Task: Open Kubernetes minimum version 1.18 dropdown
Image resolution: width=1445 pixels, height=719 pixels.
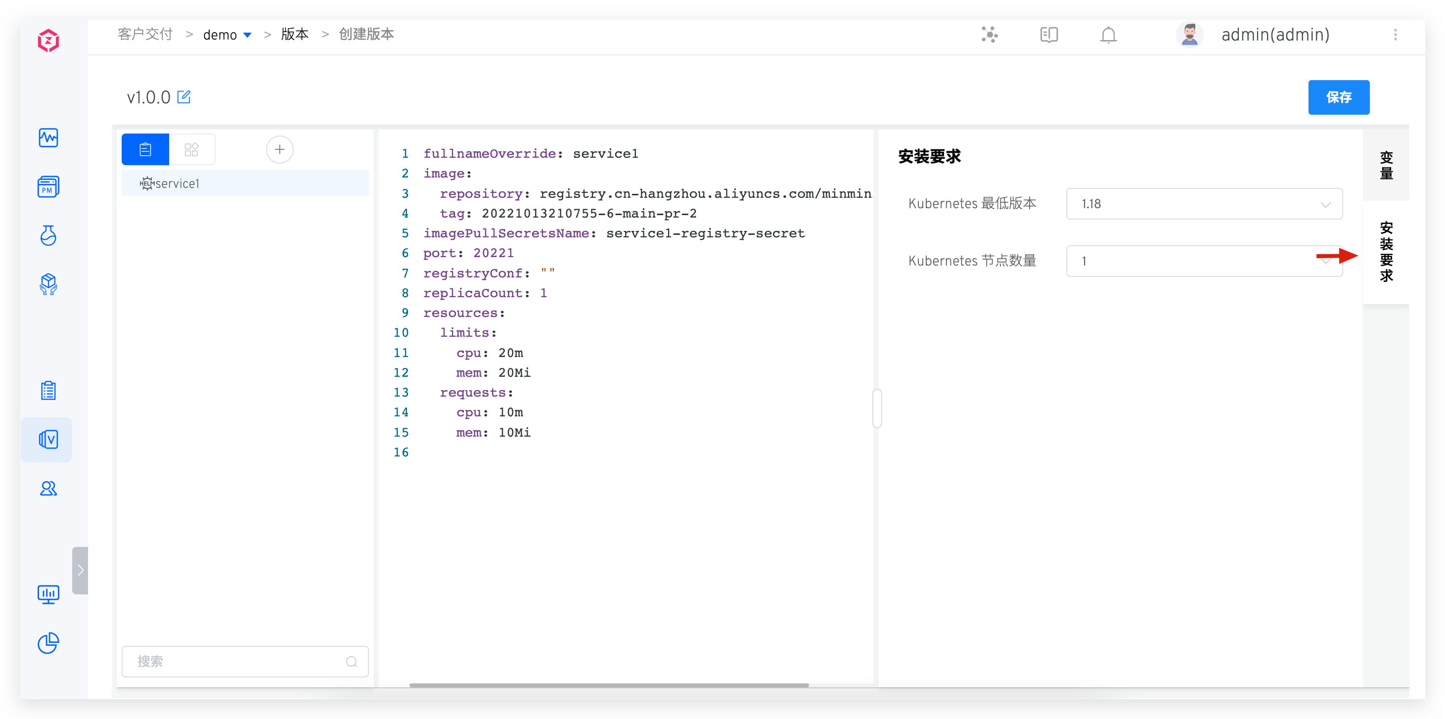Action: 1204,204
